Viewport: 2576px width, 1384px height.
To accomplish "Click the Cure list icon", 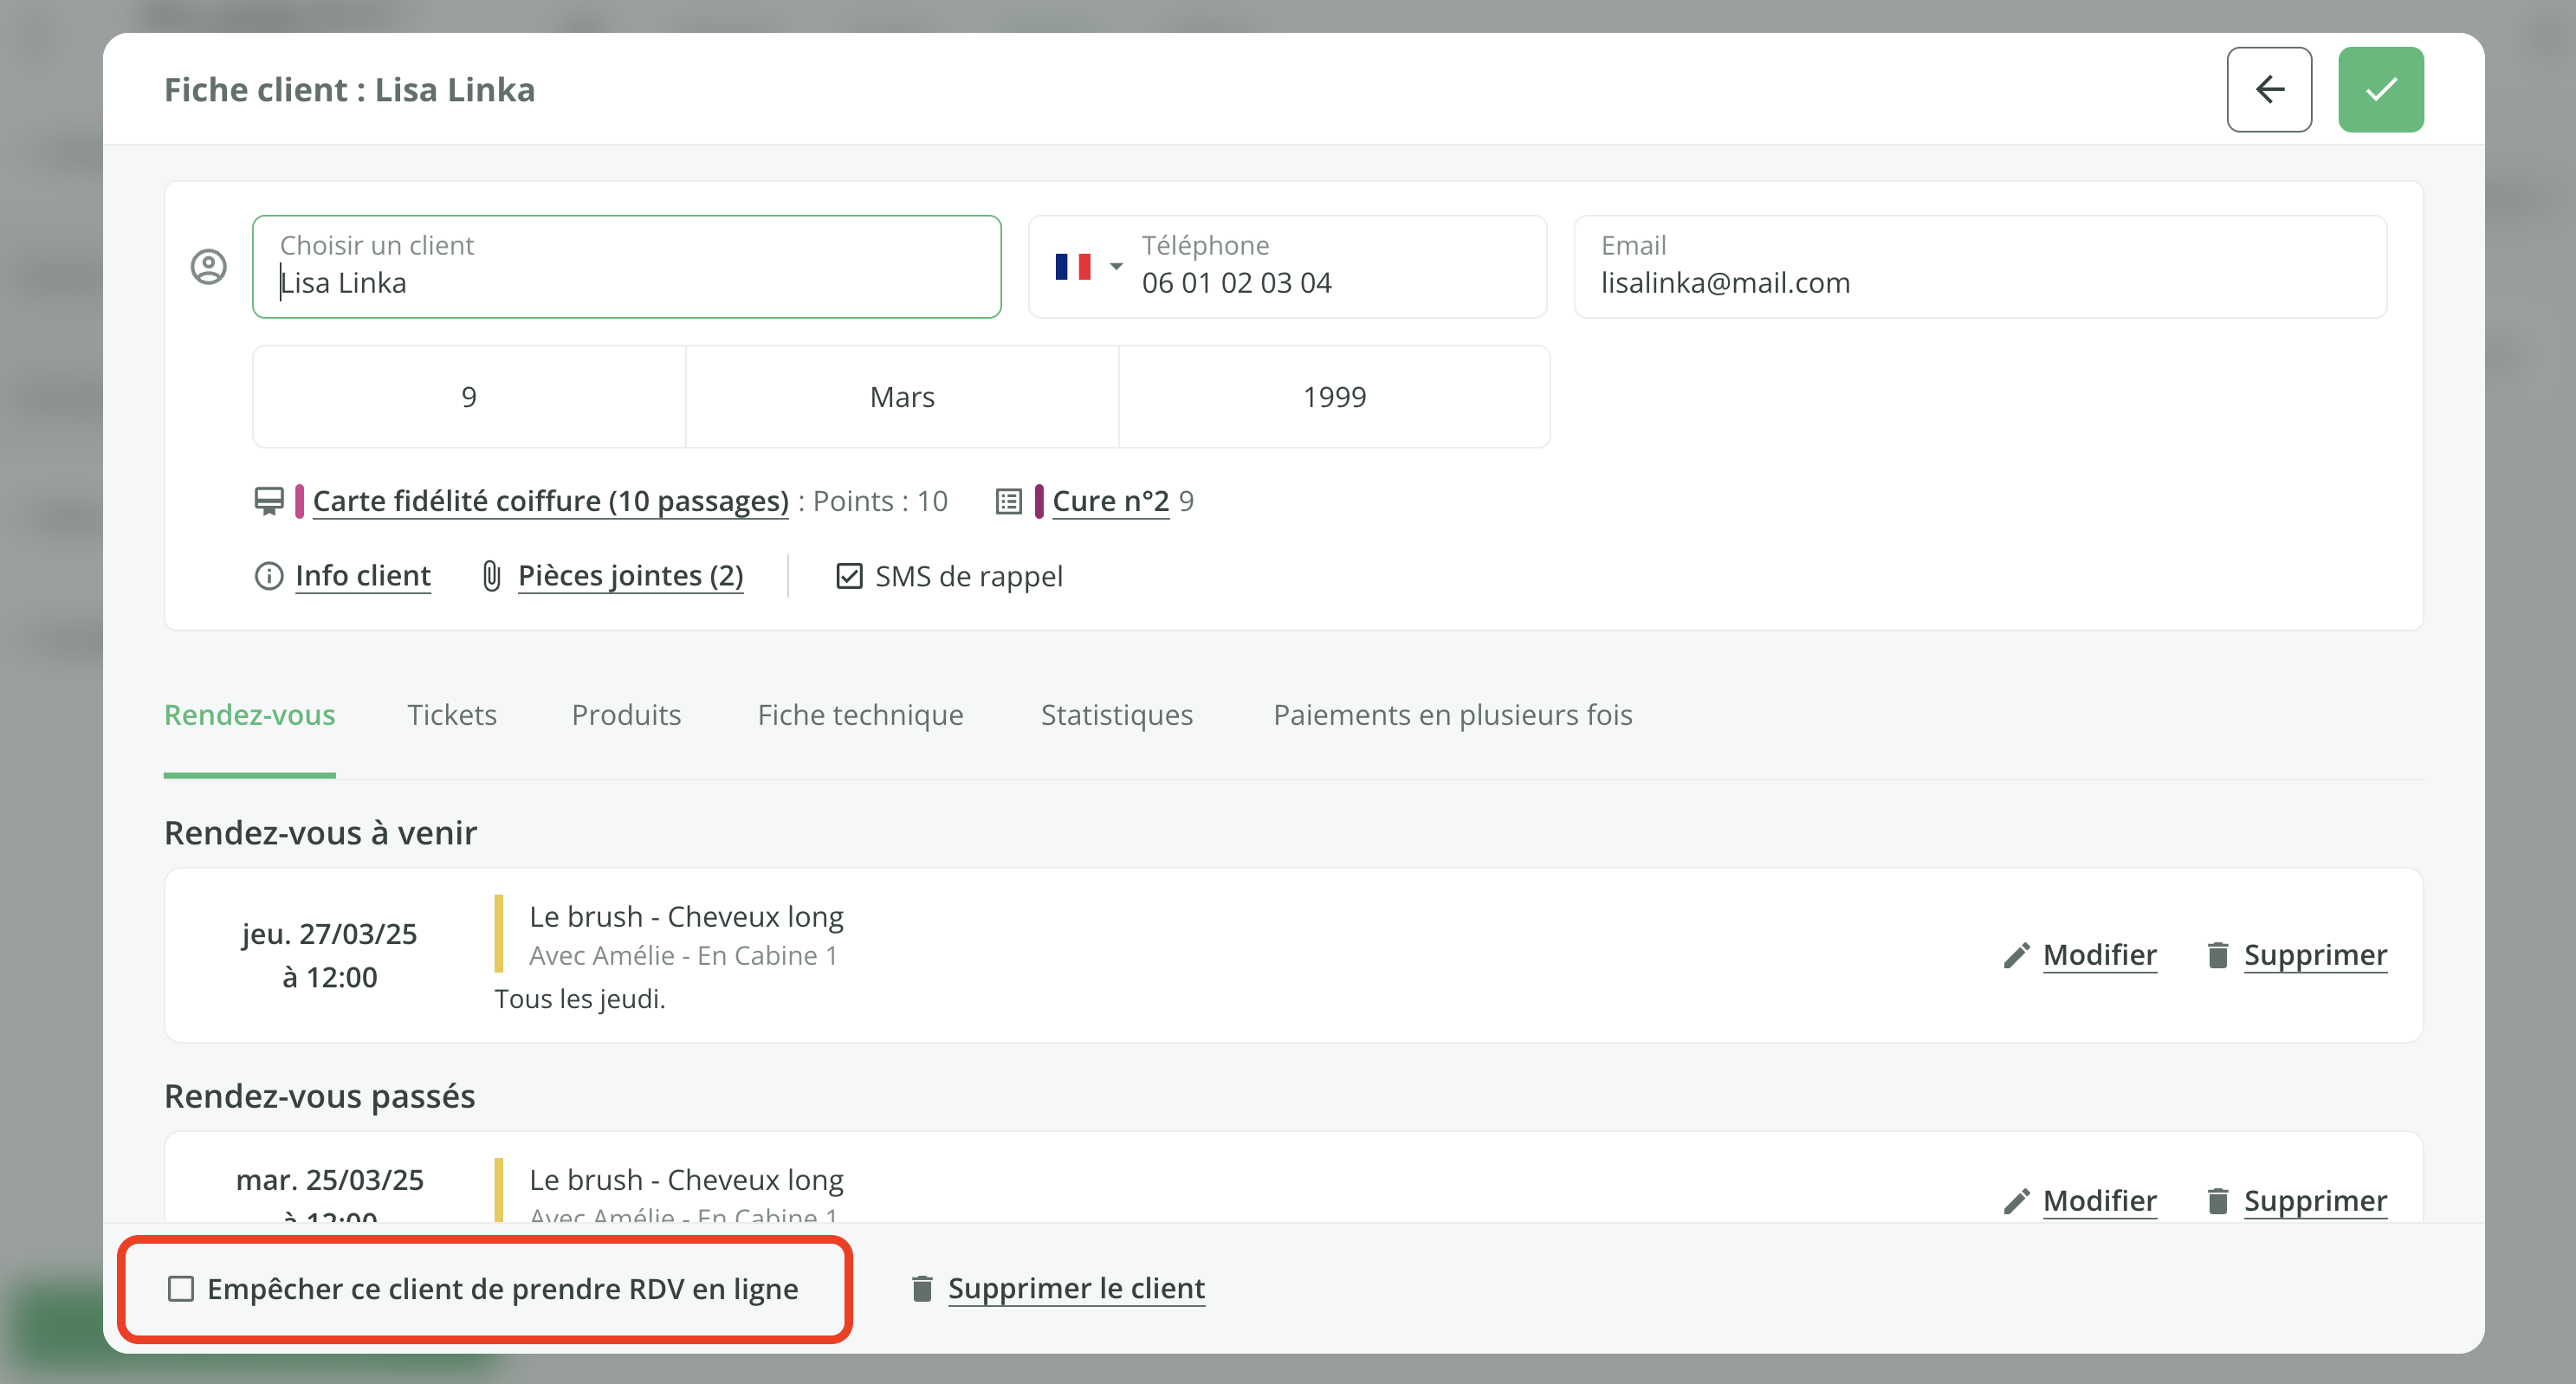I will coord(1008,501).
